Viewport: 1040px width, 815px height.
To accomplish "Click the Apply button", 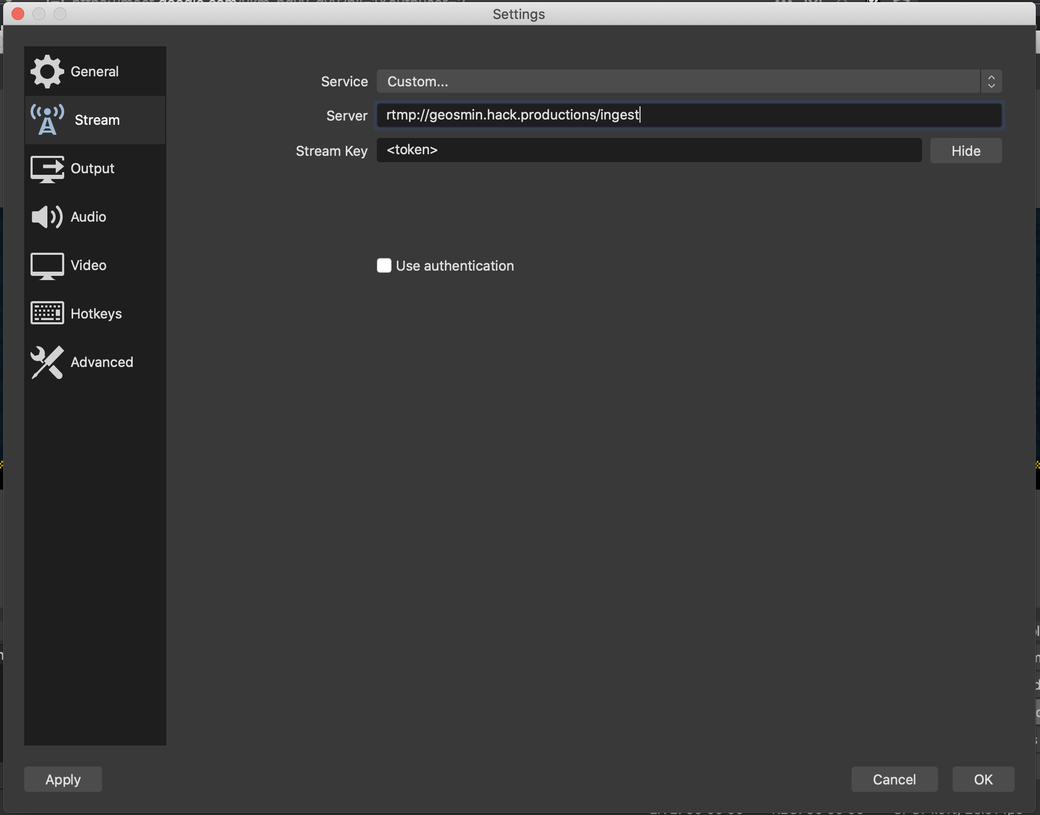I will click(63, 779).
